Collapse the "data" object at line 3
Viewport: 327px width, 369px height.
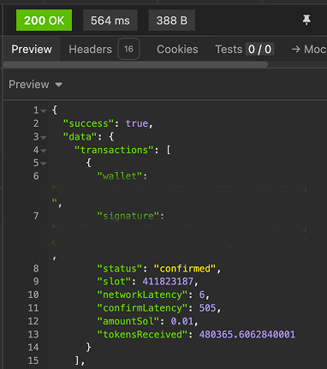[x=44, y=137]
